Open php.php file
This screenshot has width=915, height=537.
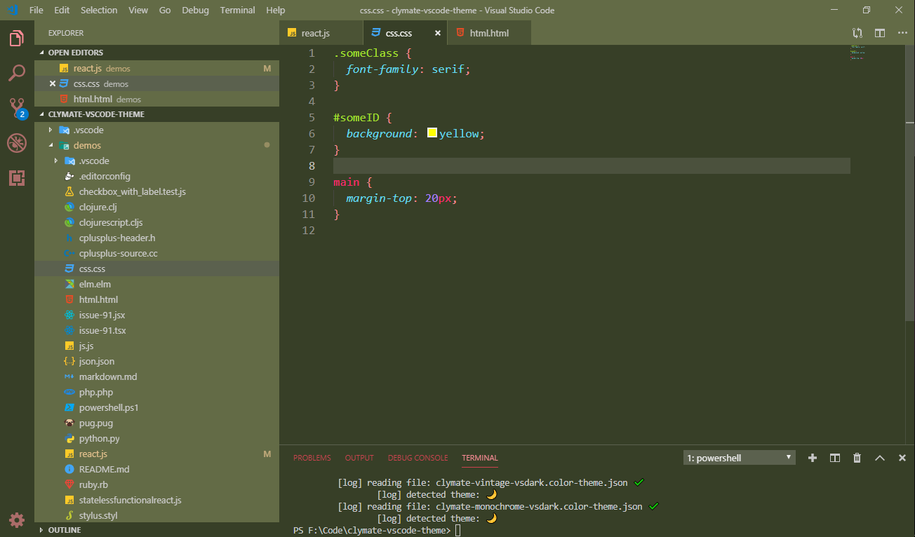(157, 392)
